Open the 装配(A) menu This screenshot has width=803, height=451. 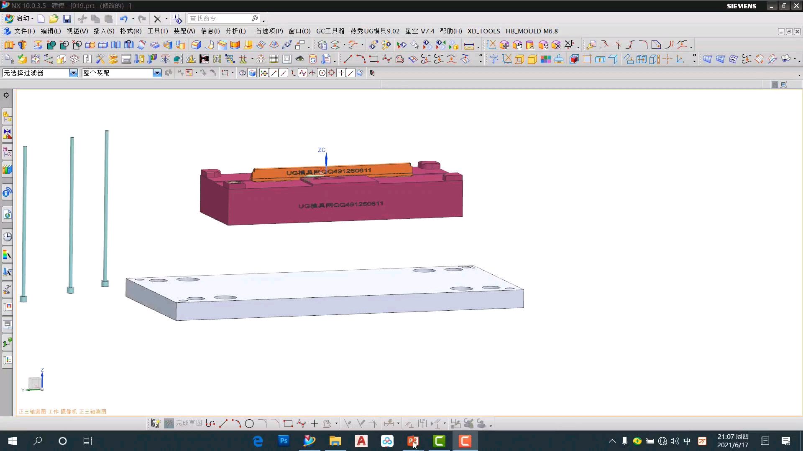pos(184,31)
